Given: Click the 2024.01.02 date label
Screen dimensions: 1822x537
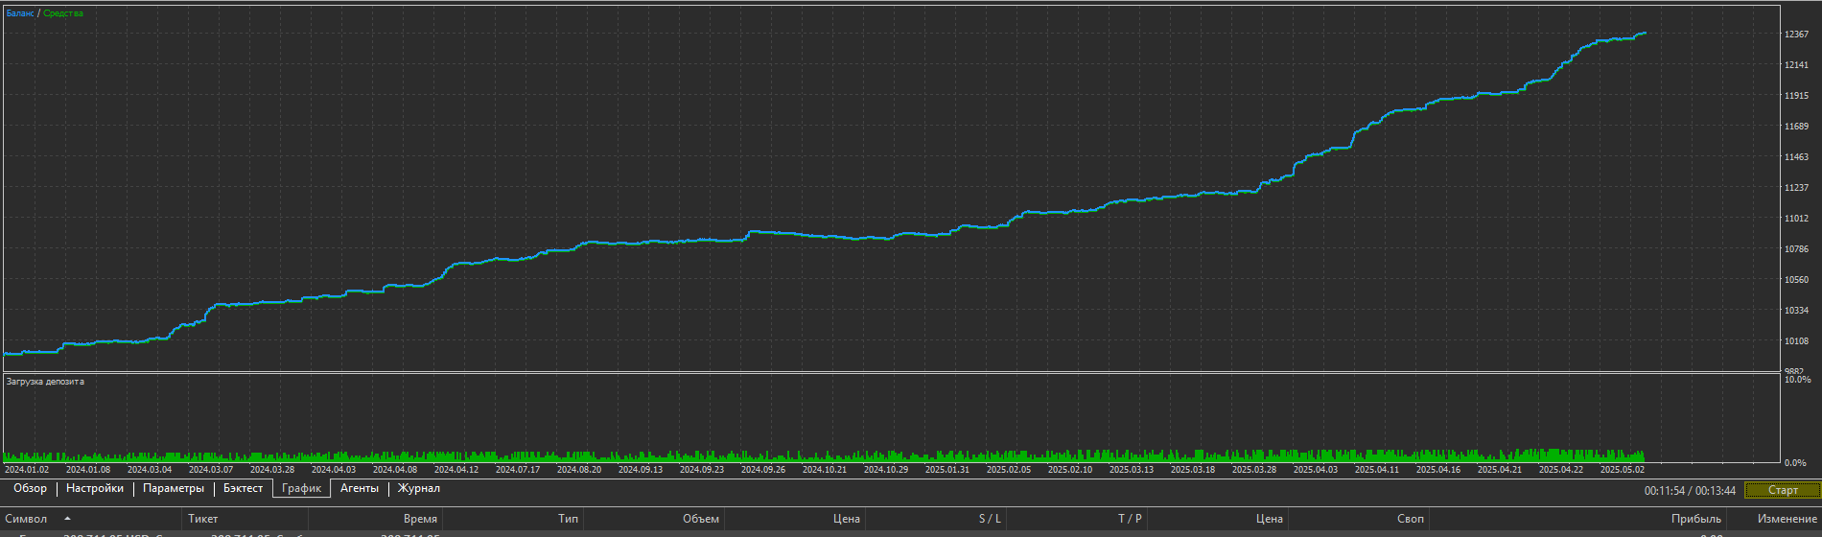Looking at the screenshot, I should click(x=27, y=470).
